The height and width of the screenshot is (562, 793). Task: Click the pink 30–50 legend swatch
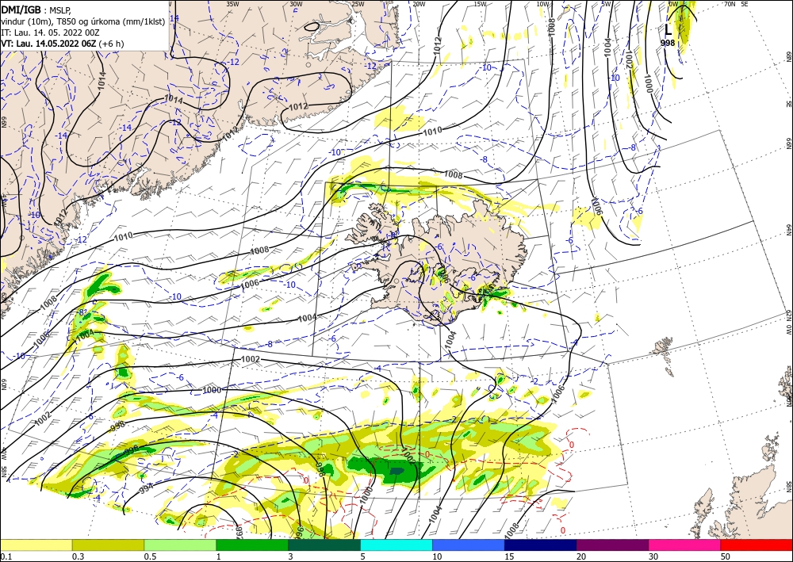coord(685,545)
